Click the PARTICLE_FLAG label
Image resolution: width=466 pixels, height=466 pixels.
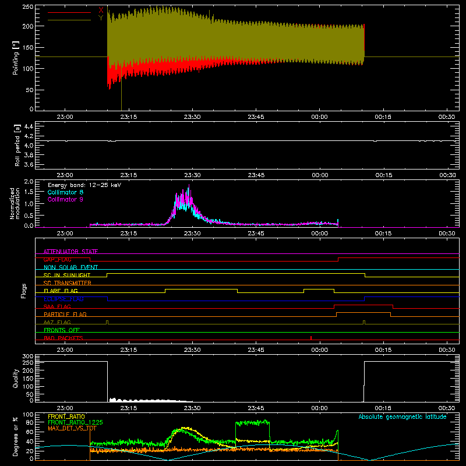(65, 314)
